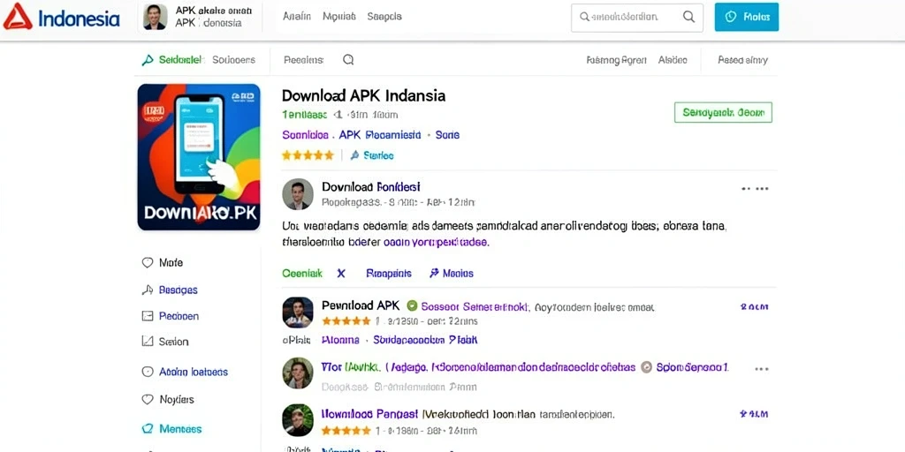Click the star rating under Download APK Indansia
Image resolution: width=905 pixels, height=452 pixels.
click(308, 155)
